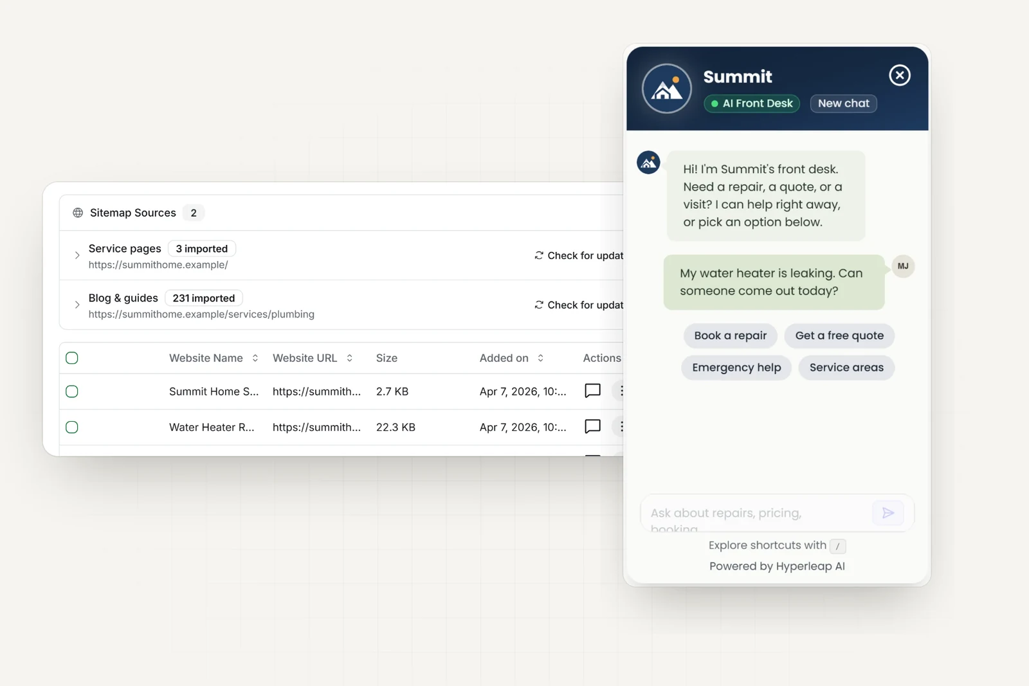
Task: Check for updates on Blog & guides
Action: click(x=579, y=305)
